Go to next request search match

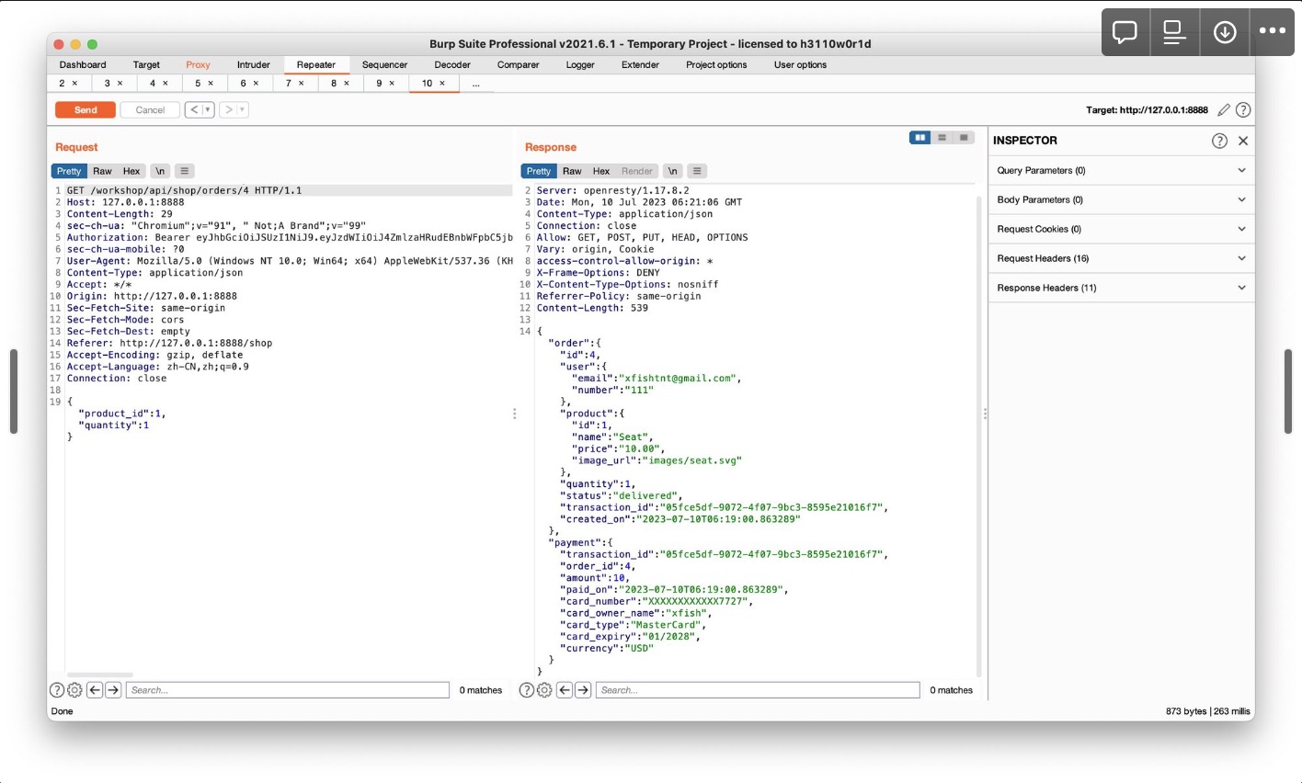point(113,690)
